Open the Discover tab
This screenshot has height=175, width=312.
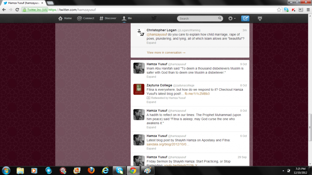click(108, 18)
